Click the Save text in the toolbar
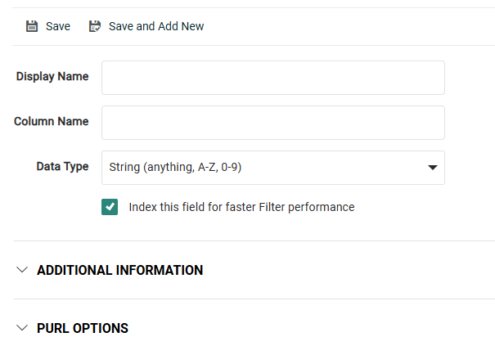The width and height of the screenshot is (495, 355). [58, 26]
